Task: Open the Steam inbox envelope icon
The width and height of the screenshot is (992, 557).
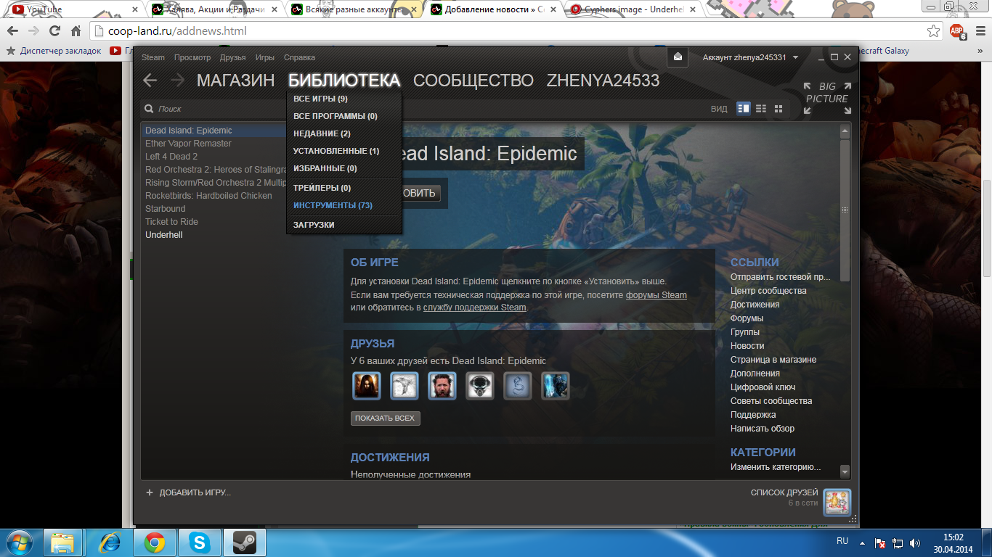Action: [678, 57]
